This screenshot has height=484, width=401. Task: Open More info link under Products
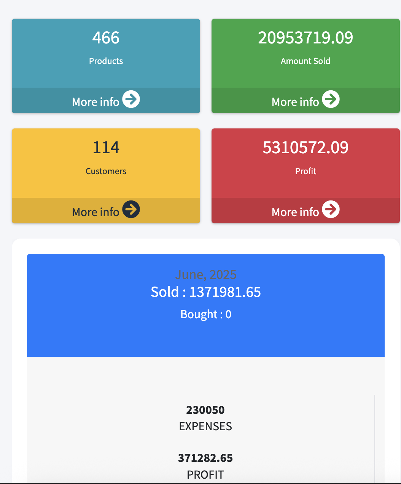tap(96, 102)
